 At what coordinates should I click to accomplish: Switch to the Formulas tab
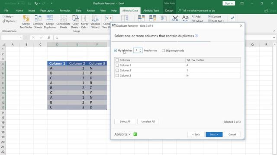pyautogui.click(x=65, y=10)
